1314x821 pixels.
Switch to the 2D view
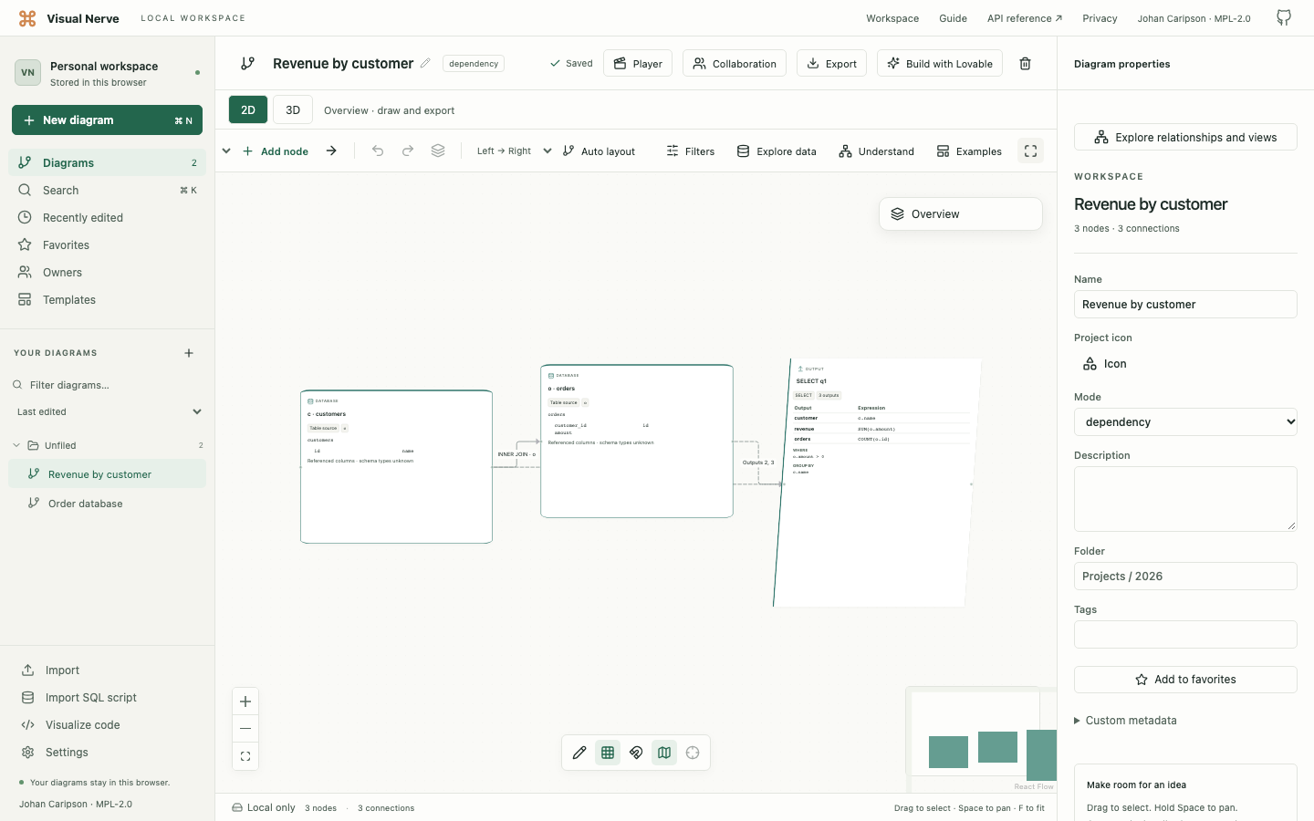(248, 109)
